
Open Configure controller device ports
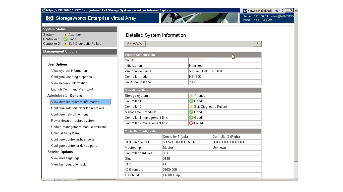pos(74,145)
